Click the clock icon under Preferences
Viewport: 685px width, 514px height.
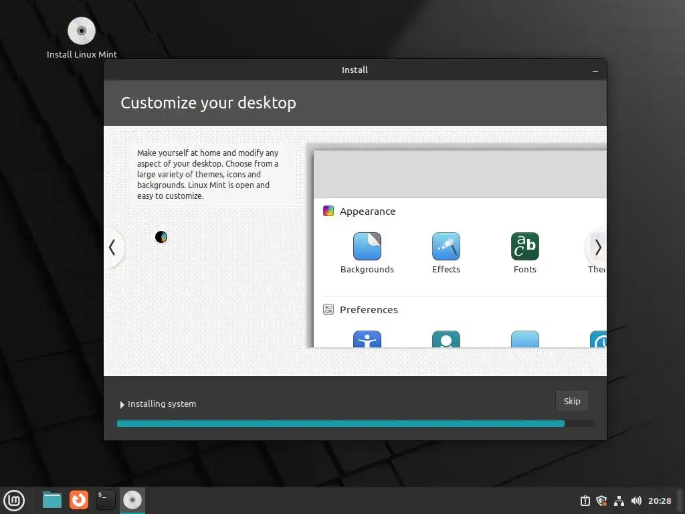coord(598,339)
